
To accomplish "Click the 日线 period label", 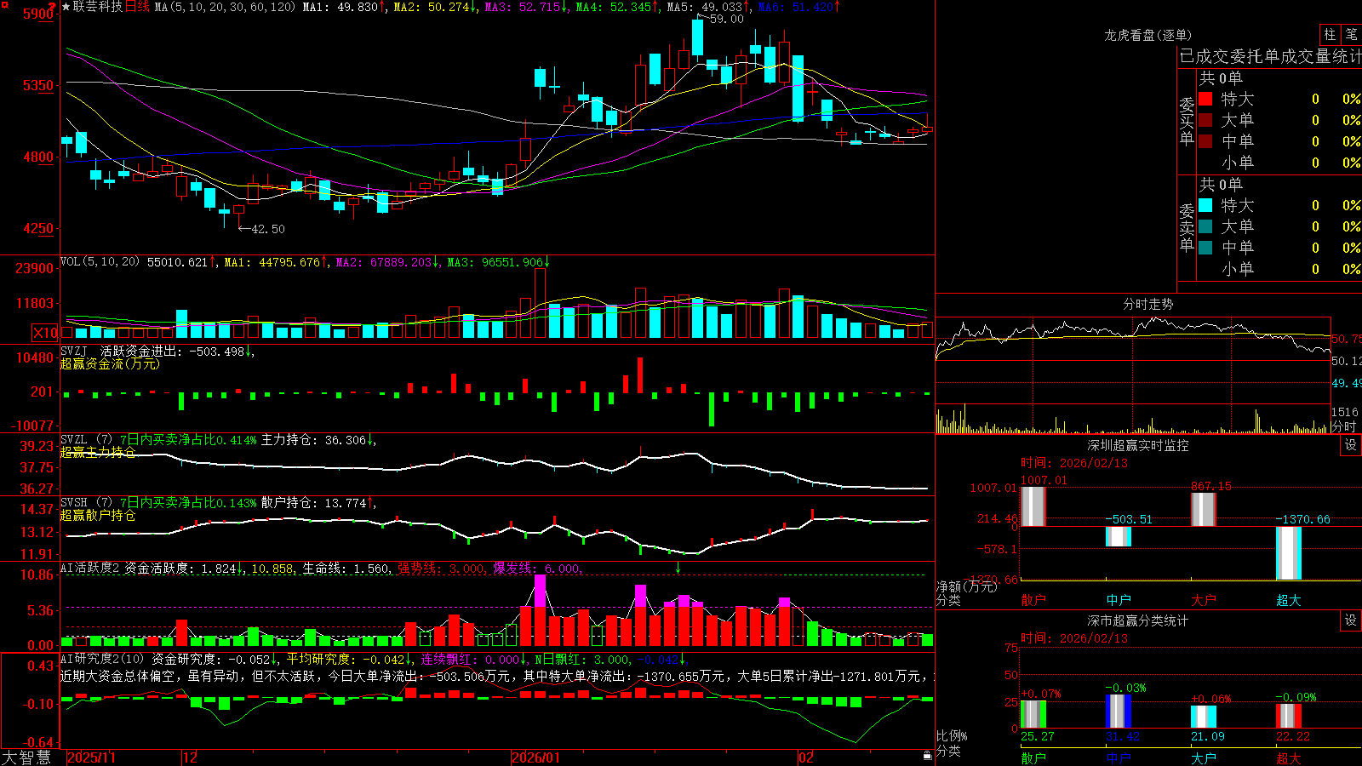I will tap(138, 7).
